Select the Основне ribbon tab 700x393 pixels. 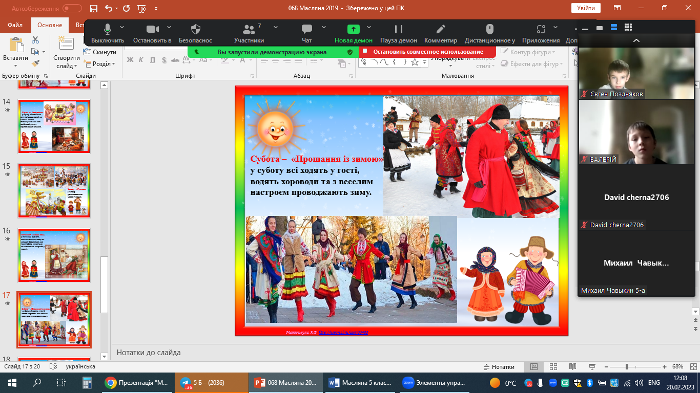50,25
